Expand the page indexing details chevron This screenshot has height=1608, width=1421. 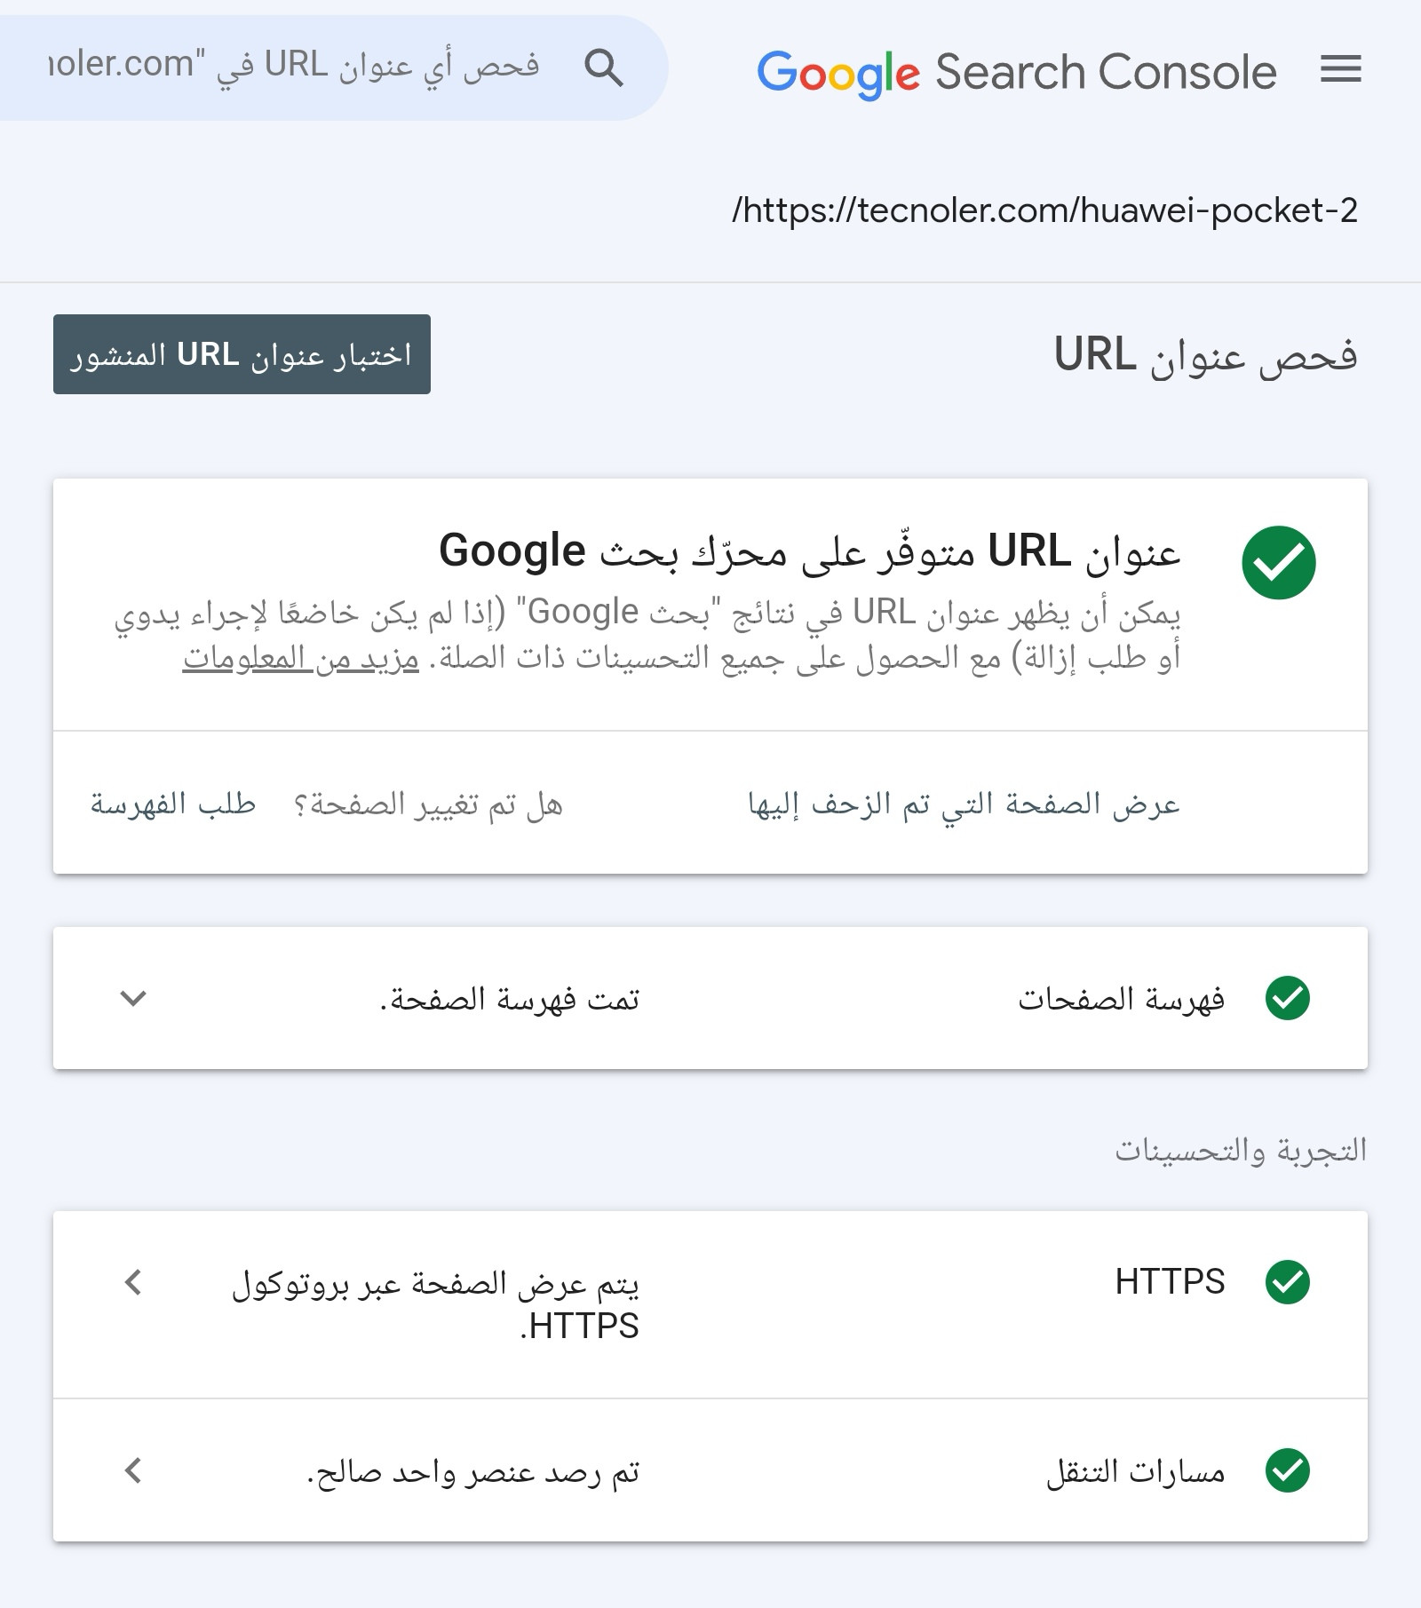tap(133, 998)
